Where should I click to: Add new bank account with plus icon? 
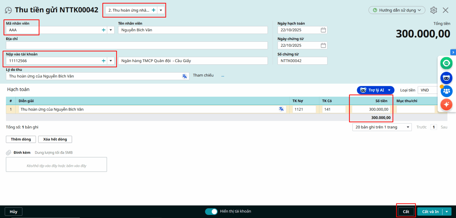[104, 61]
